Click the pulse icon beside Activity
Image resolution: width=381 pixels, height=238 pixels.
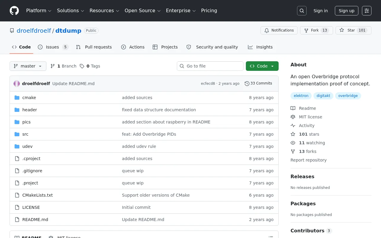[293, 126]
